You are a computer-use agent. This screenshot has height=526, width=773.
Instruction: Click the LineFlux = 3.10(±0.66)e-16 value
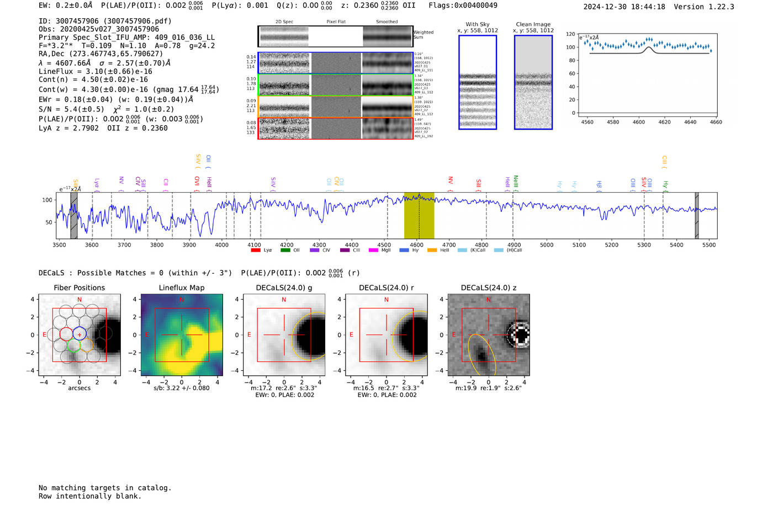[x=96, y=72]
